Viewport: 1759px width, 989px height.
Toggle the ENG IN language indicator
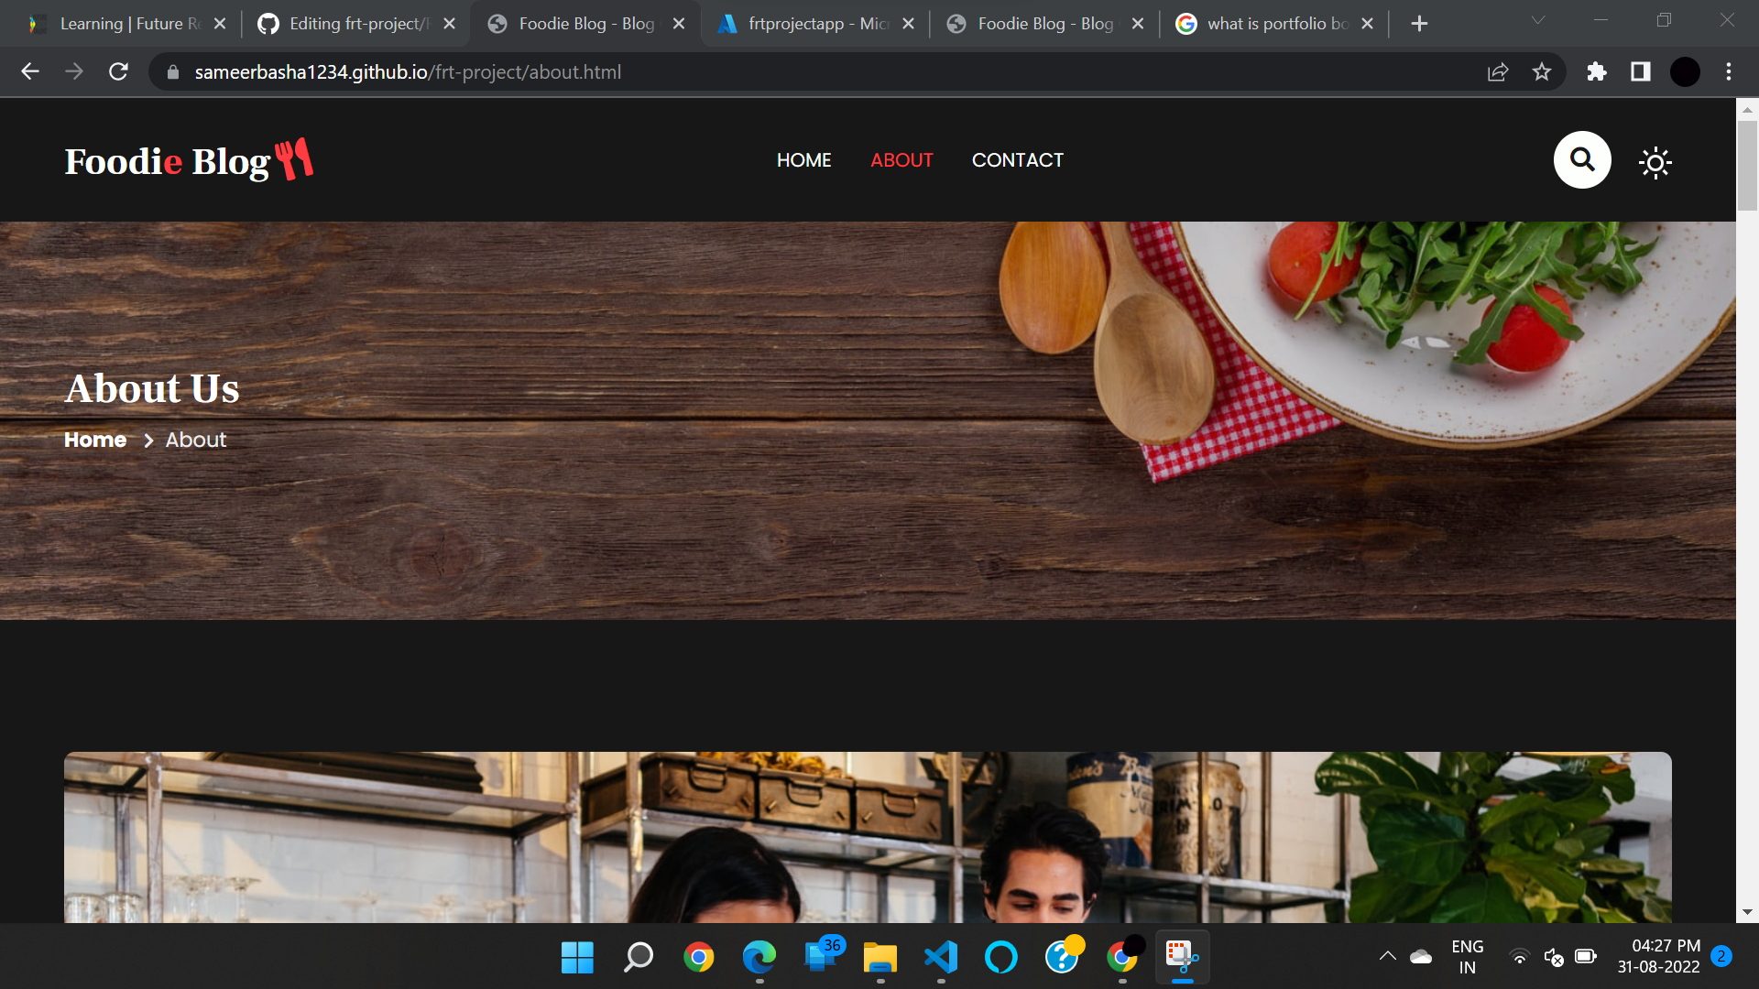(1468, 958)
